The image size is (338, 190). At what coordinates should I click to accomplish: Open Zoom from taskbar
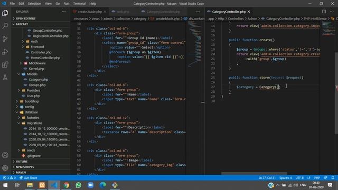click(x=90, y=185)
